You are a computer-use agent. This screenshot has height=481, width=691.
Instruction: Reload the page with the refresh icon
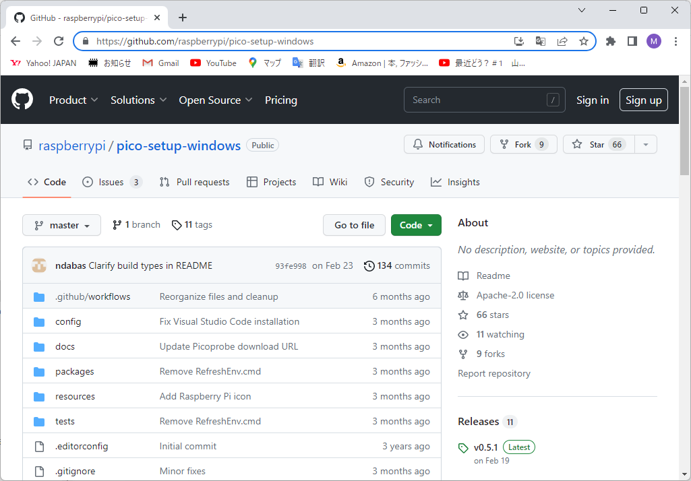point(59,41)
